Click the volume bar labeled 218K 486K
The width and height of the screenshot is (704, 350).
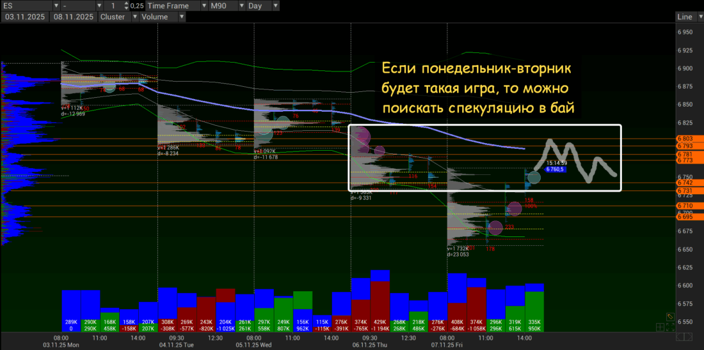click(x=419, y=316)
